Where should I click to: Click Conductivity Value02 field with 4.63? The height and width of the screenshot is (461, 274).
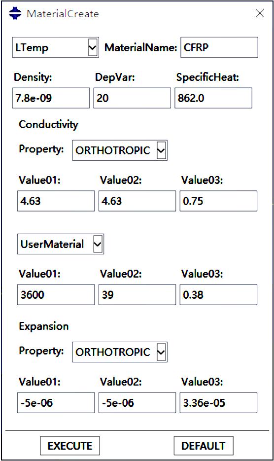pos(137,201)
